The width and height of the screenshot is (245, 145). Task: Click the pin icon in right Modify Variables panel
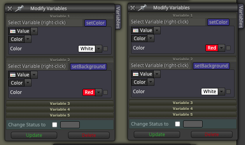142,8
